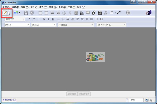The width and height of the screenshot is (157, 104).
Task: Toggle Underline formatting button
Action: [x=53, y=19]
